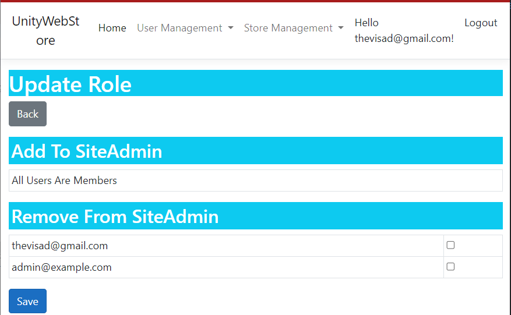Select the admin@example.com table row text
Screen dimensions: 511x315
pyautogui.click(x=61, y=267)
